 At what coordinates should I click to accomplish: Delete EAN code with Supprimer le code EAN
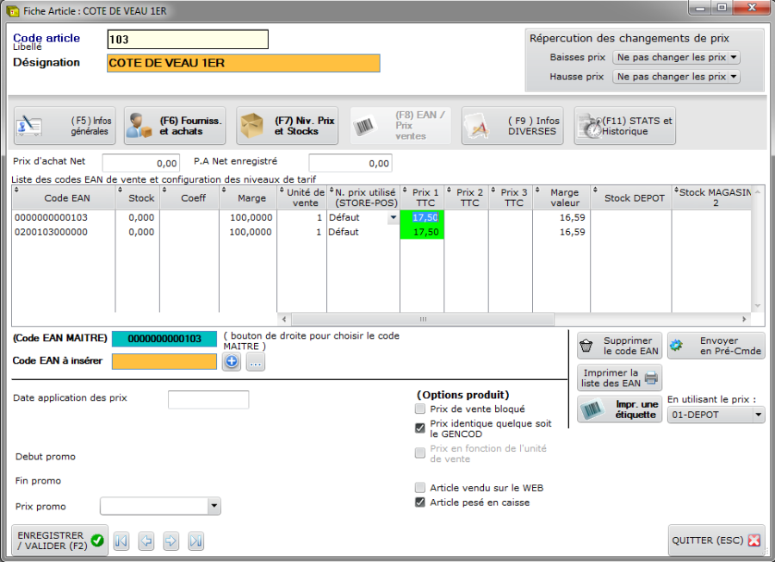(x=619, y=346)
